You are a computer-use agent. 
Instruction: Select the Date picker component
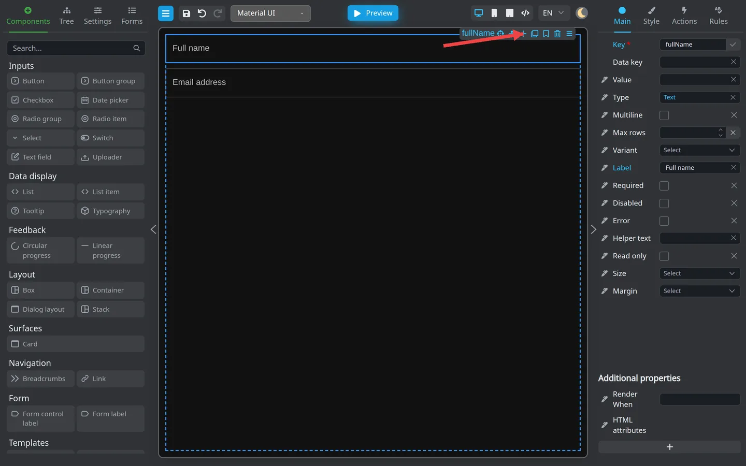tap(111, 100)
